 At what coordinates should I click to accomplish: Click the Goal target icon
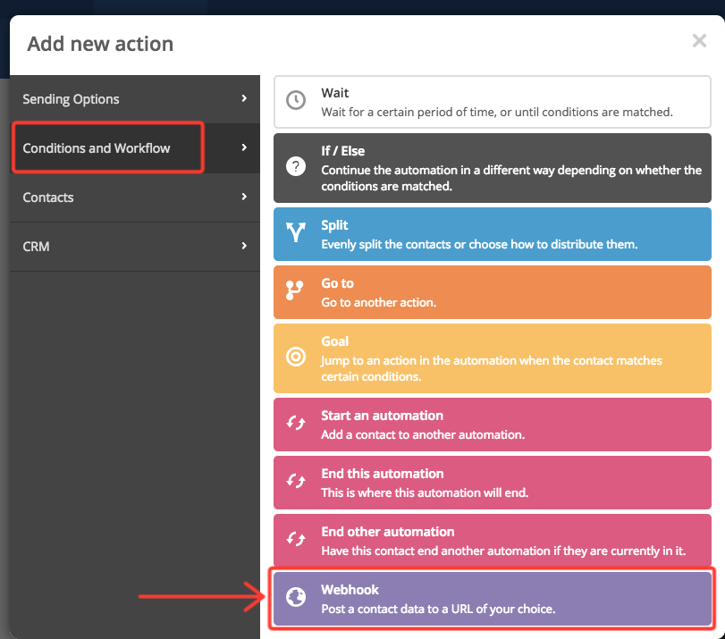pyautogui.click(x=296, y=357)
